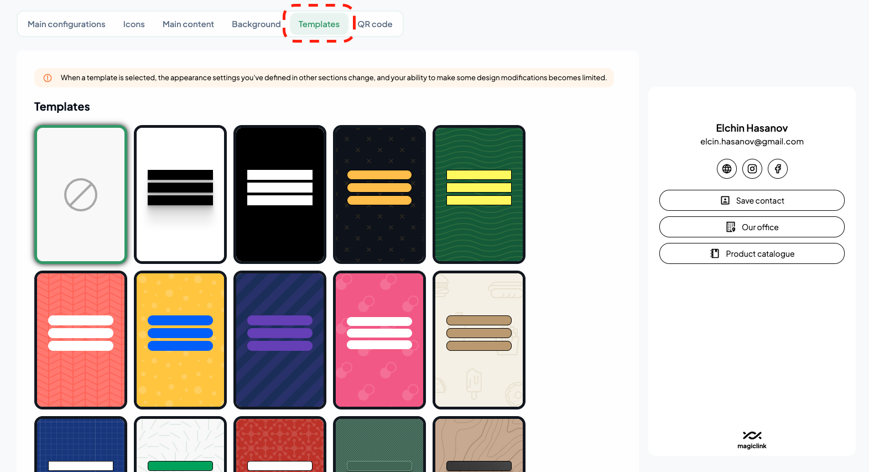Choose the red ornamental pattern template

280,444
